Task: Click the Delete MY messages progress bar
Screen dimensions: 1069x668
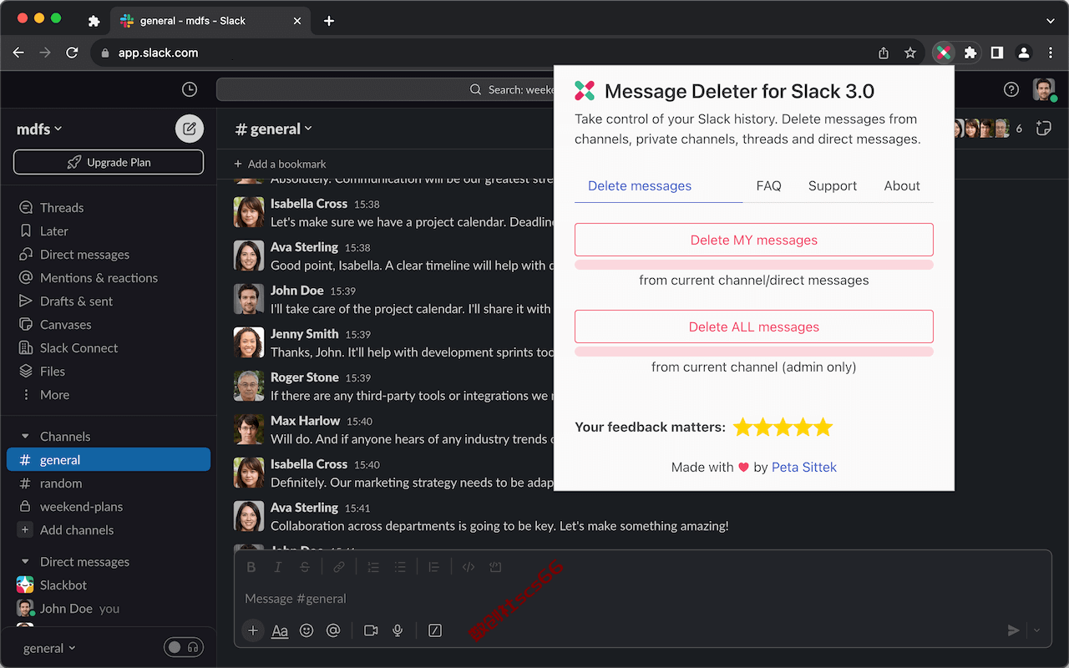Action: 754,265
